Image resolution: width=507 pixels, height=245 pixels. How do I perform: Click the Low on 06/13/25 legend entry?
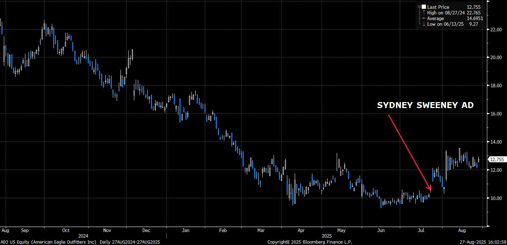(x=445, y=24)
